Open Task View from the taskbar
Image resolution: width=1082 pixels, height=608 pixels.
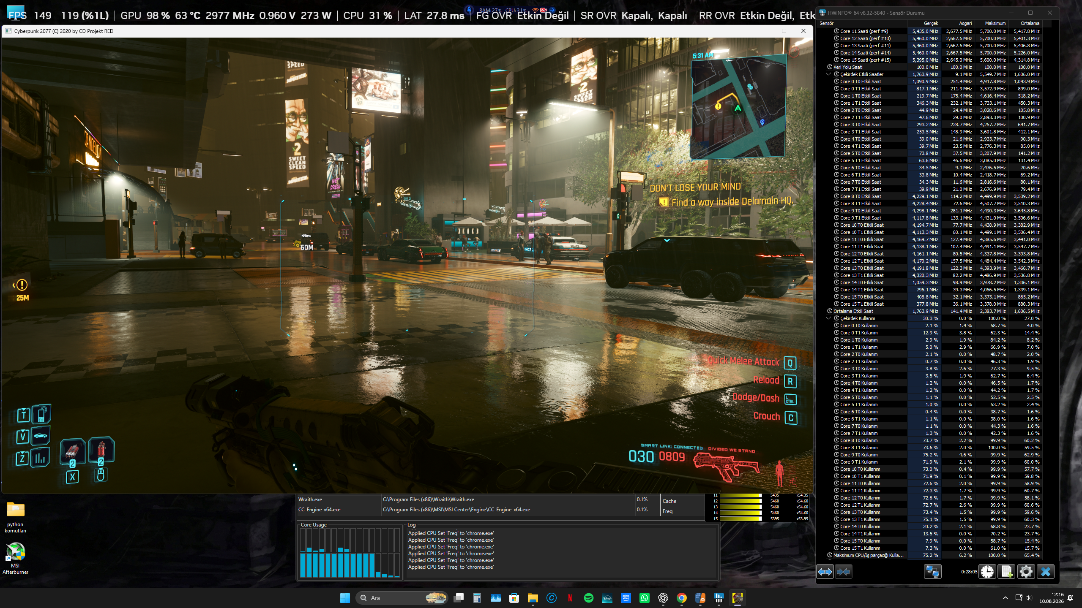point(459,598)
